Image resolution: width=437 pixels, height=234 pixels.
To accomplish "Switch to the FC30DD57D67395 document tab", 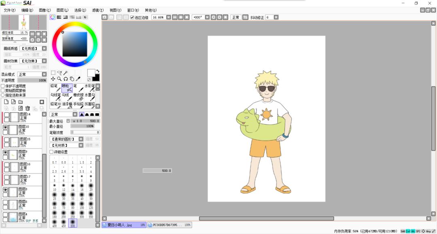I will click(x=170, y=225).
